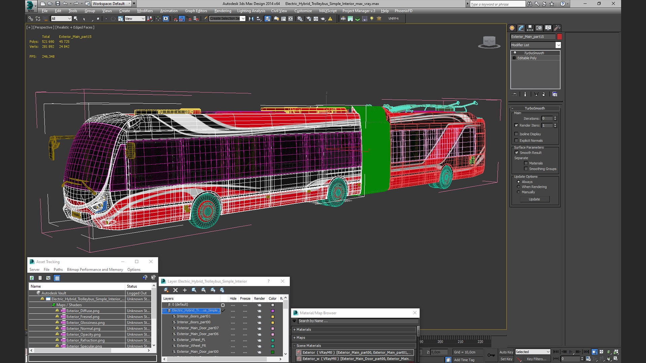Click Table View icon in Asset Tracking toolbar

57,278
